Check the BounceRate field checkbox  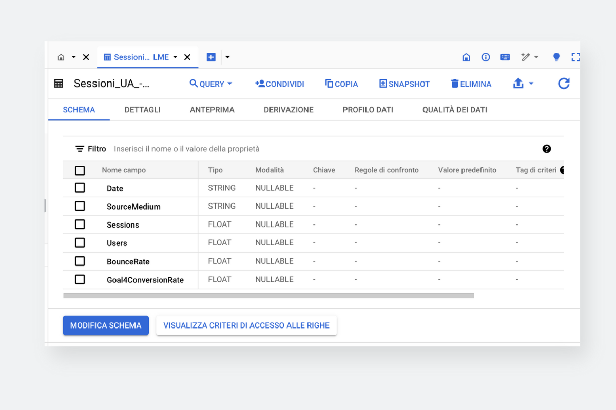[80, 261]
